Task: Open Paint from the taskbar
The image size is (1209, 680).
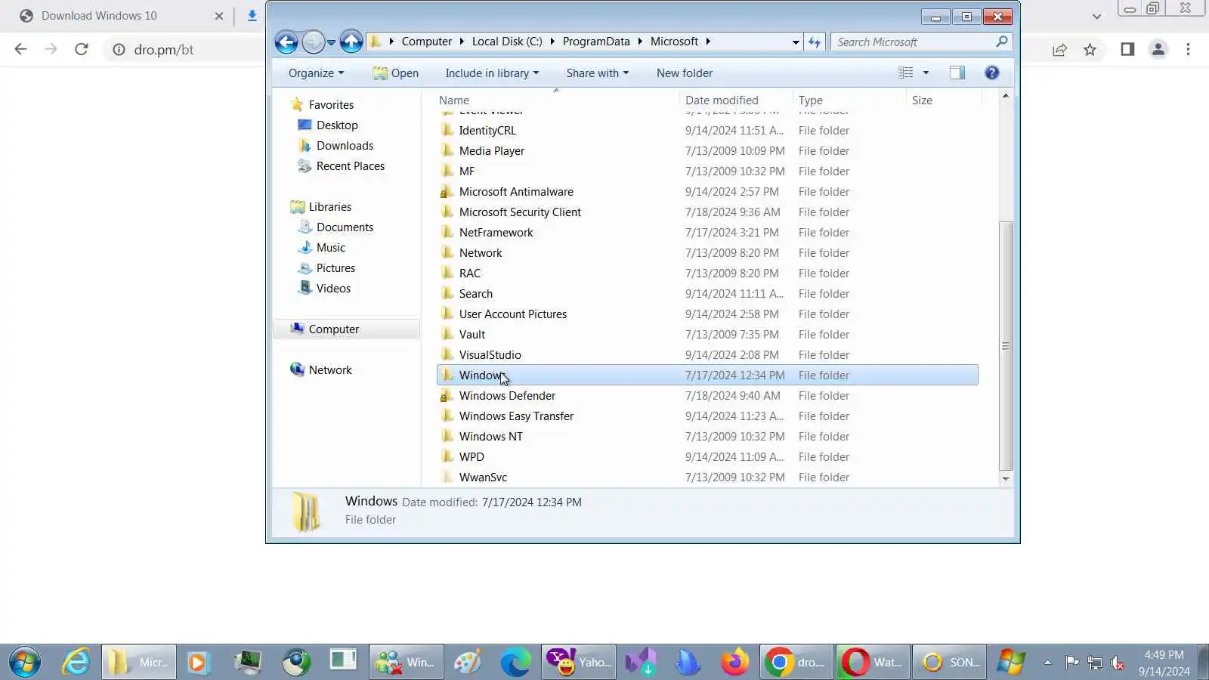Action: click(x=467, y=663)
